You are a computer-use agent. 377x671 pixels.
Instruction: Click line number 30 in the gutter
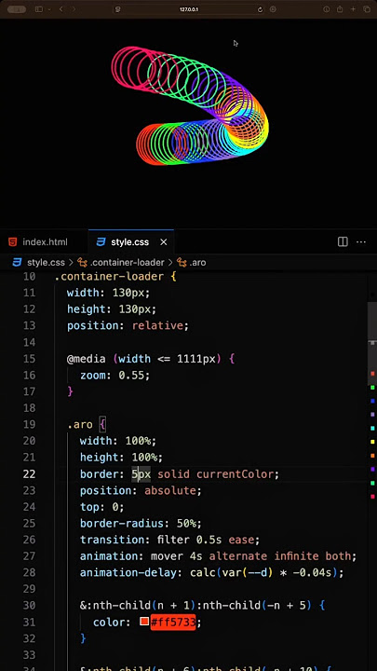[x=30, y=605]
